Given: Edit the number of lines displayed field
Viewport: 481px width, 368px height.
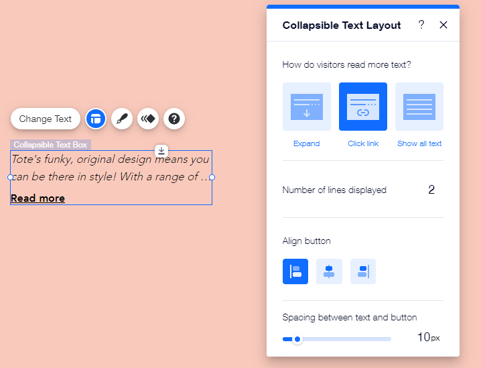Looking at the screenshot, I should click(431, 190).
